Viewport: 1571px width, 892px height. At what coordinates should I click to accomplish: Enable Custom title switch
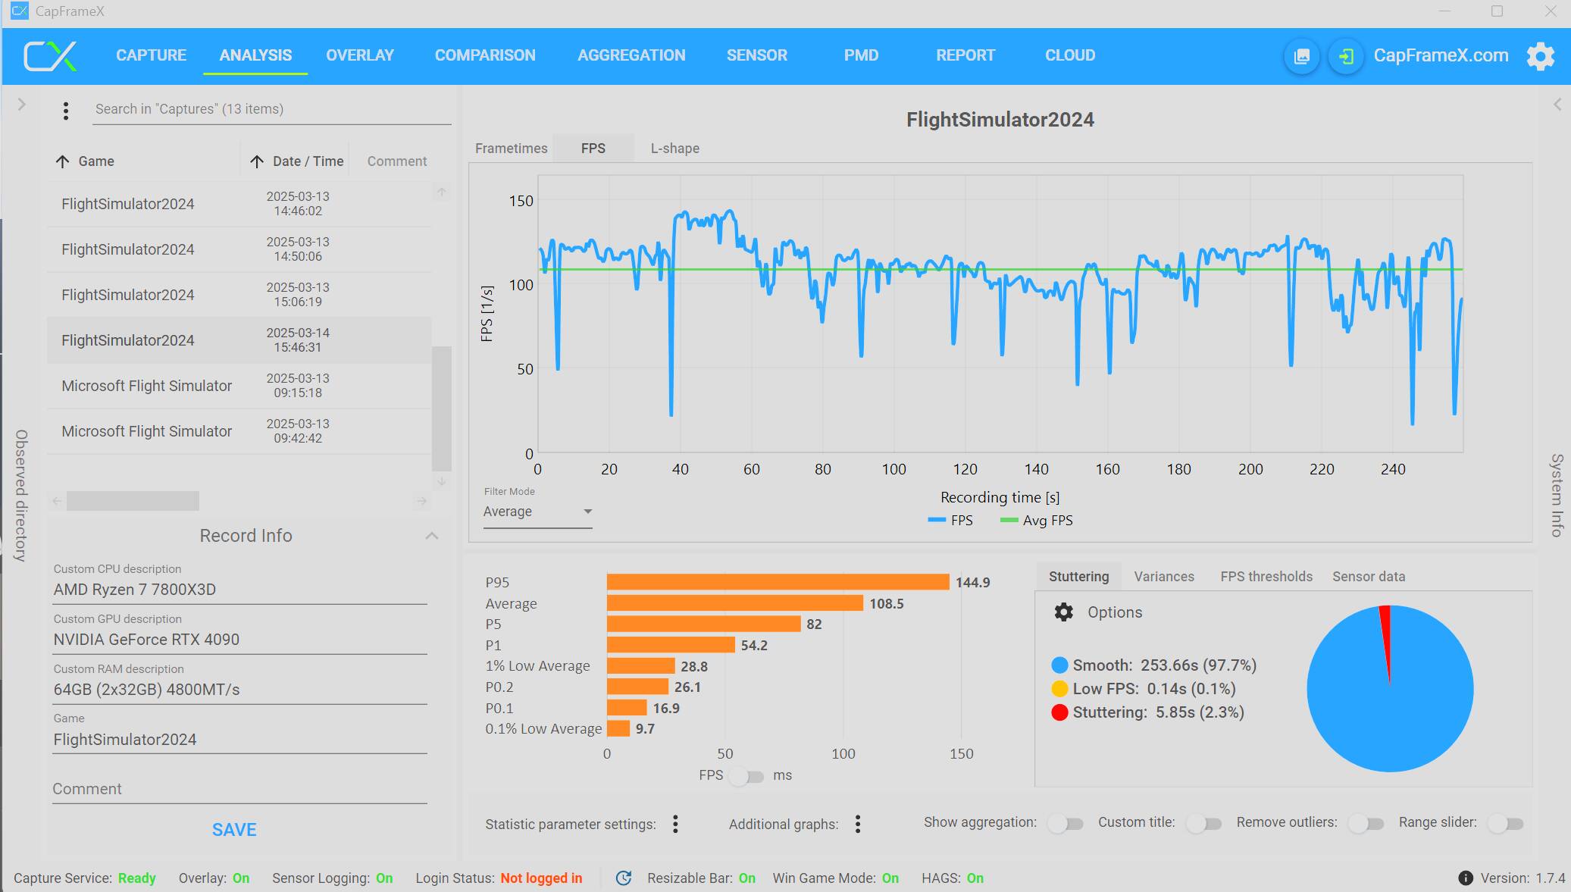click(1203, 823)
